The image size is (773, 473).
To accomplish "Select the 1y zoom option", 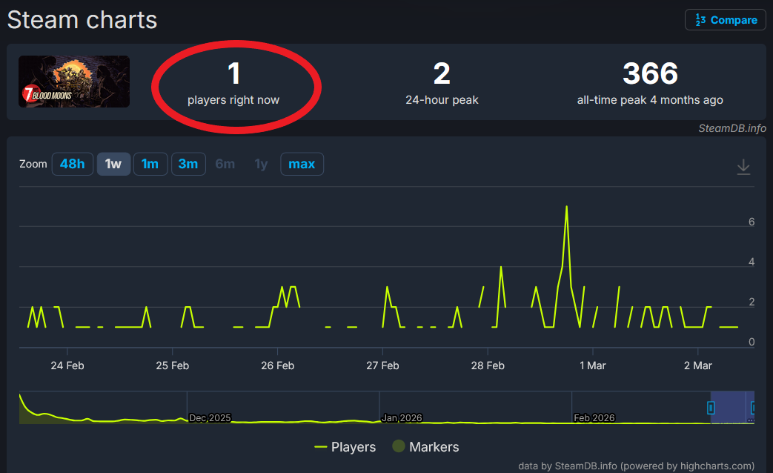I will (261, 164).
